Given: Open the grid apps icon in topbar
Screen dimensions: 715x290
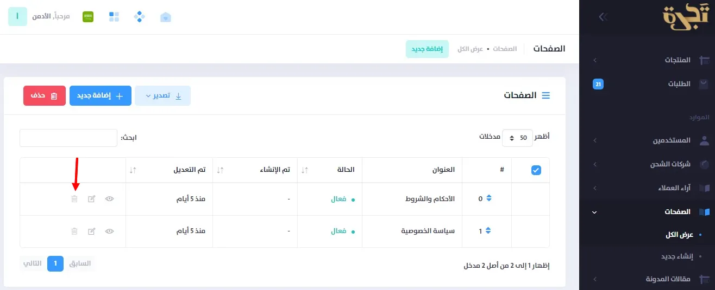Looking at the screenshot, I should click(114, 17).
